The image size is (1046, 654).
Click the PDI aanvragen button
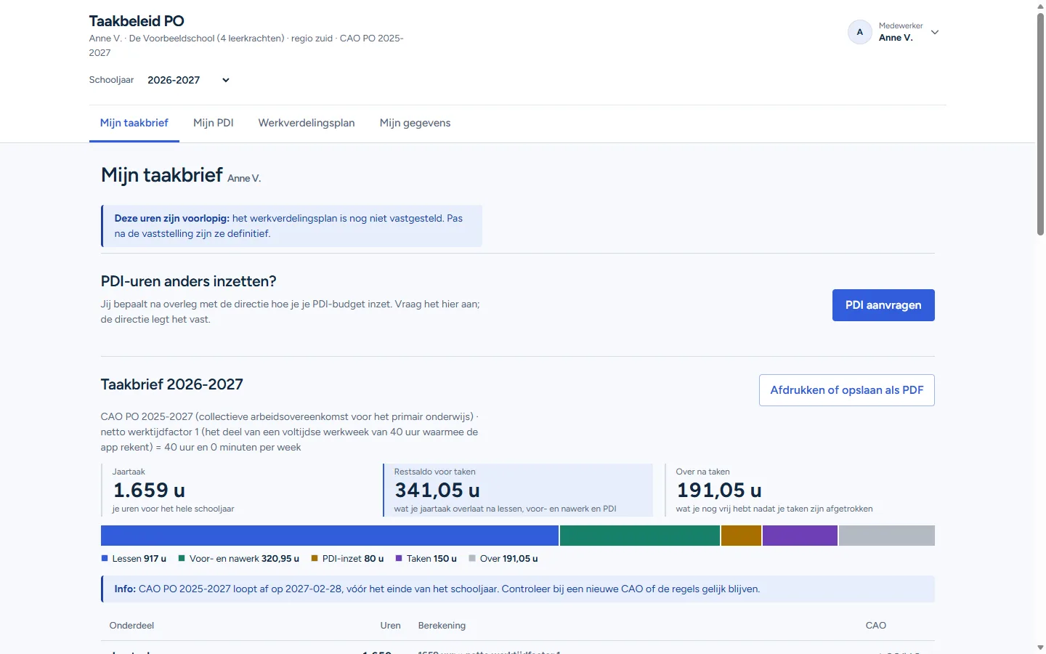(x=883, y=305)
